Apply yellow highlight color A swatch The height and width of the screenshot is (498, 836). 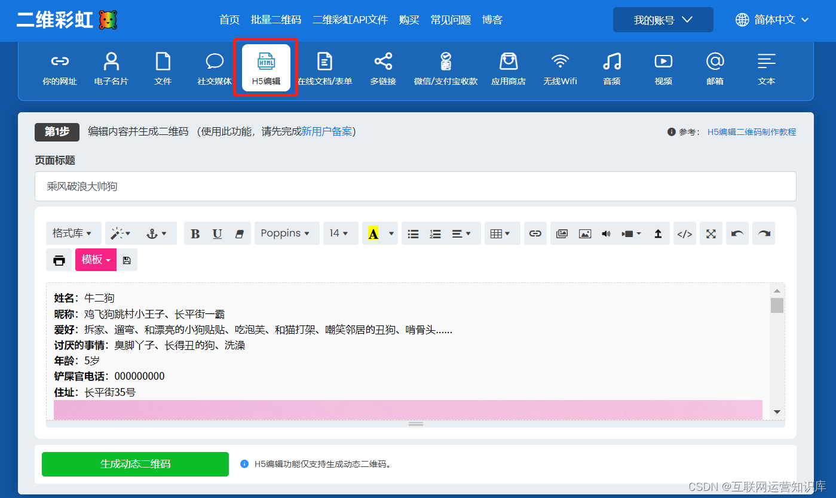click(373, 233)
